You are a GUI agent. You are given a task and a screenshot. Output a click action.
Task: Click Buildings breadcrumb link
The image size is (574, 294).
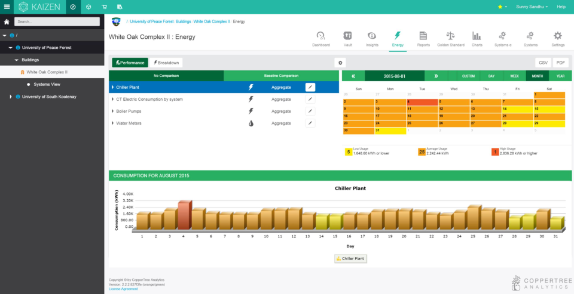(184, 21)
